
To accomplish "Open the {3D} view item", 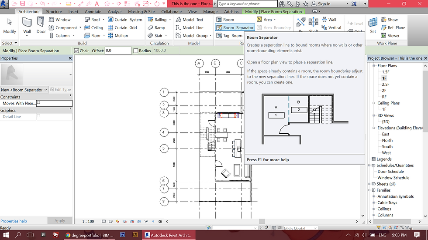I will click(x=385, y=122).
